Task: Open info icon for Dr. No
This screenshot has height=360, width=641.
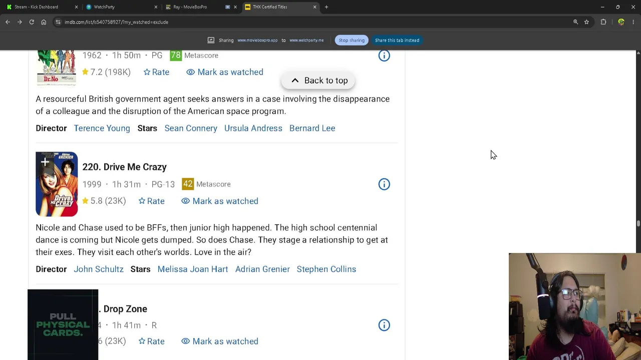Action: pyautogui.click(x=384, y=55)
